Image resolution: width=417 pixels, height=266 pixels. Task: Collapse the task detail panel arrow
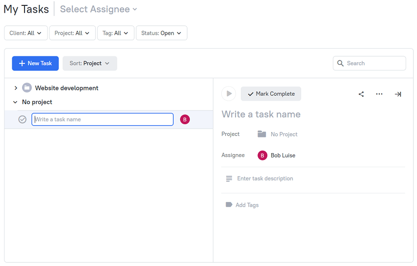pos(398,94)
